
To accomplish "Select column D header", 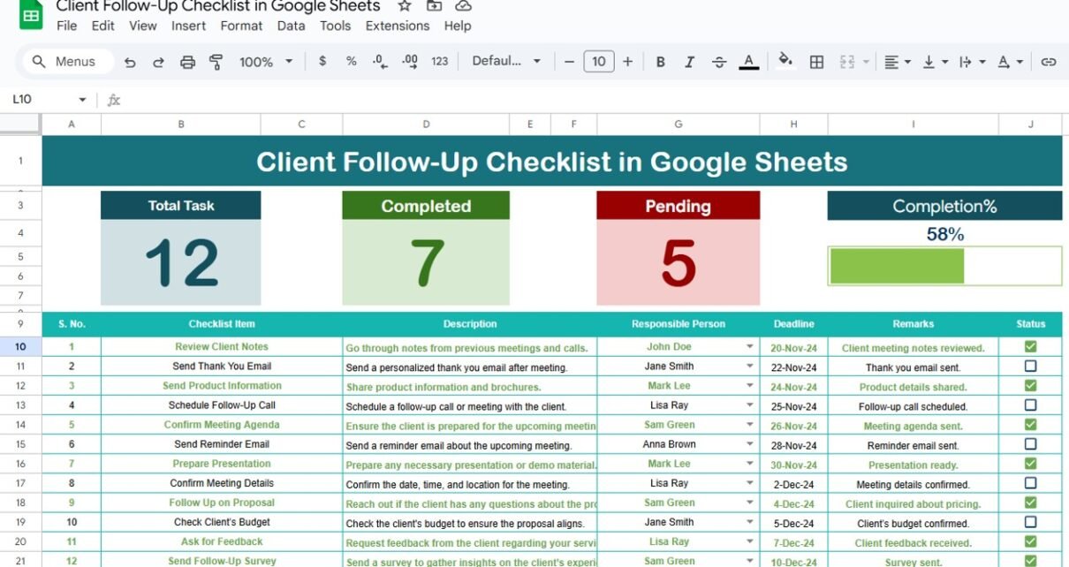I will click(426, 125).
